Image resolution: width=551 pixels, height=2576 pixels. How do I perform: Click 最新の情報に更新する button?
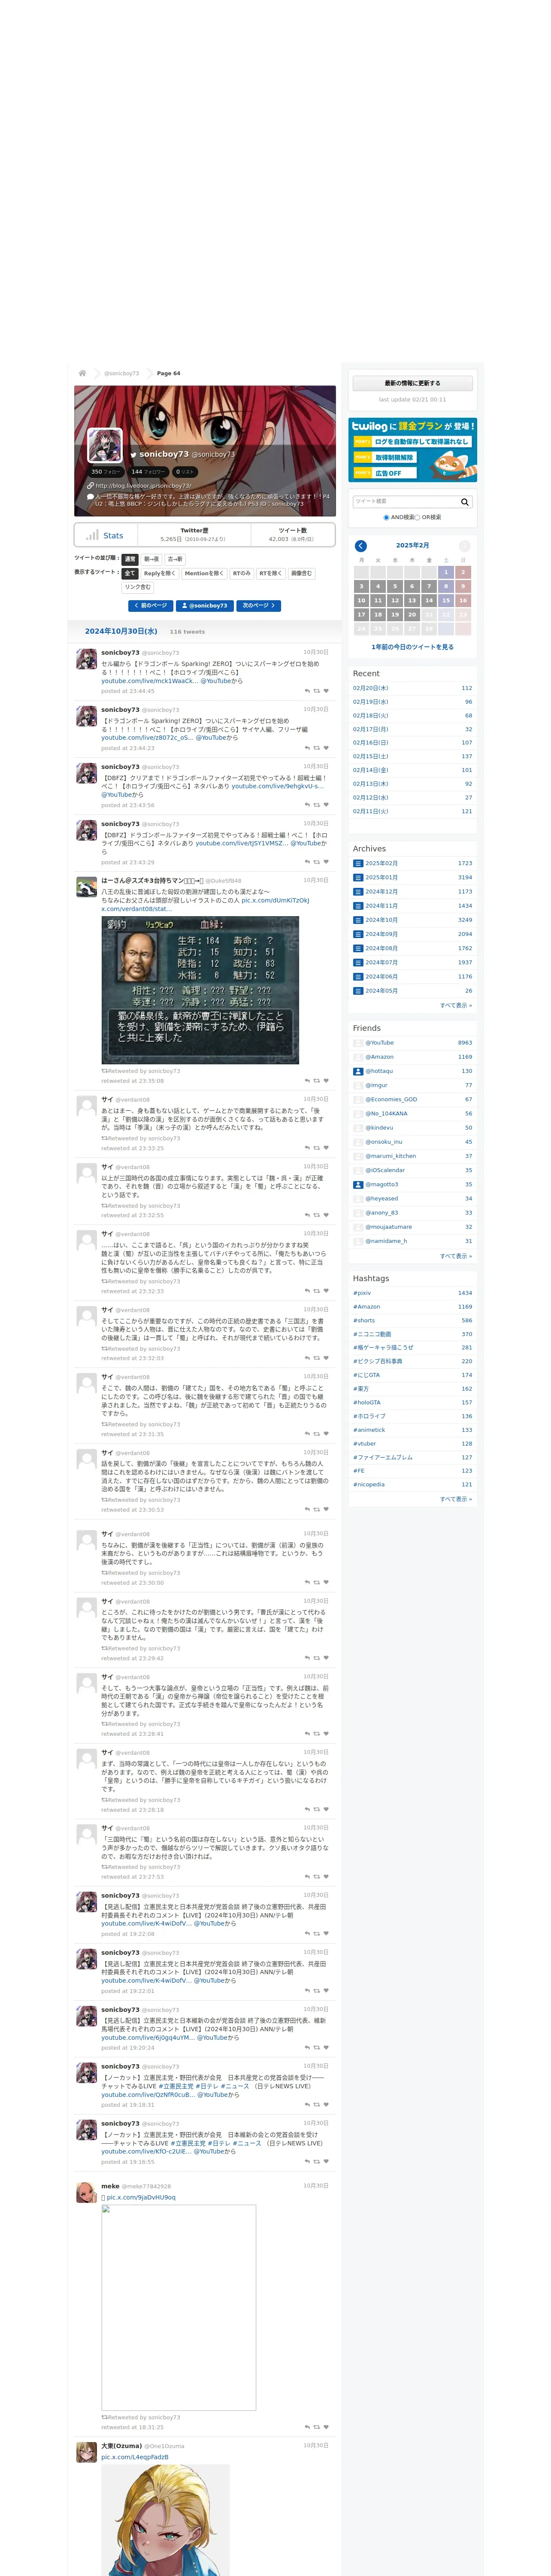click(412, 383)
